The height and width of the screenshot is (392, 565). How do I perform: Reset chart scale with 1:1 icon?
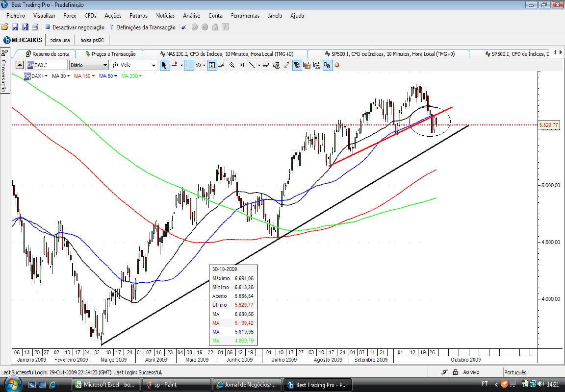coord(242,65)
